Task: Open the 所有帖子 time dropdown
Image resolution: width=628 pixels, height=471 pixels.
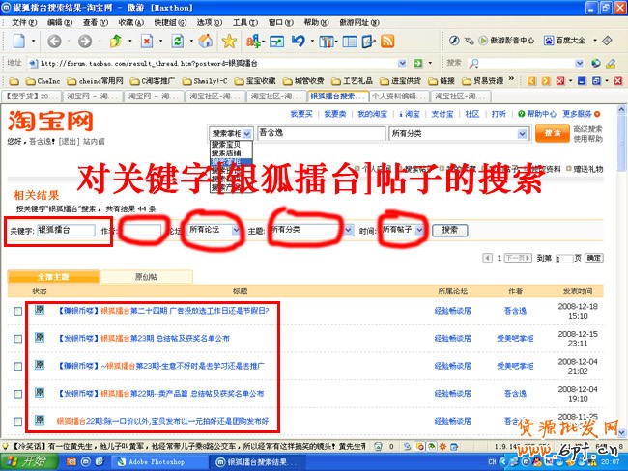Action: click(x=402, y=230)
